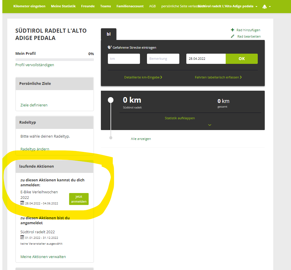291x270 pixels.
Task: Open the Freunde page
Action: coord(88,6)
